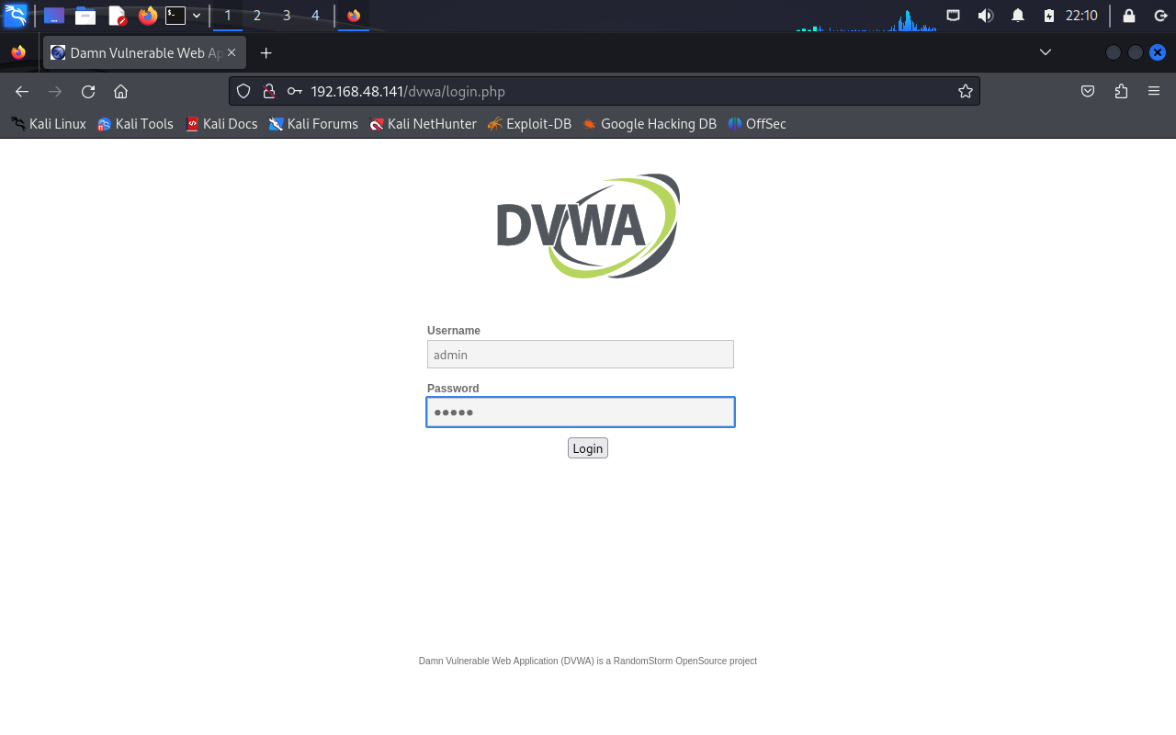
Task: Open the extensions puzzle icon
Action: (x=1121, y=91)
